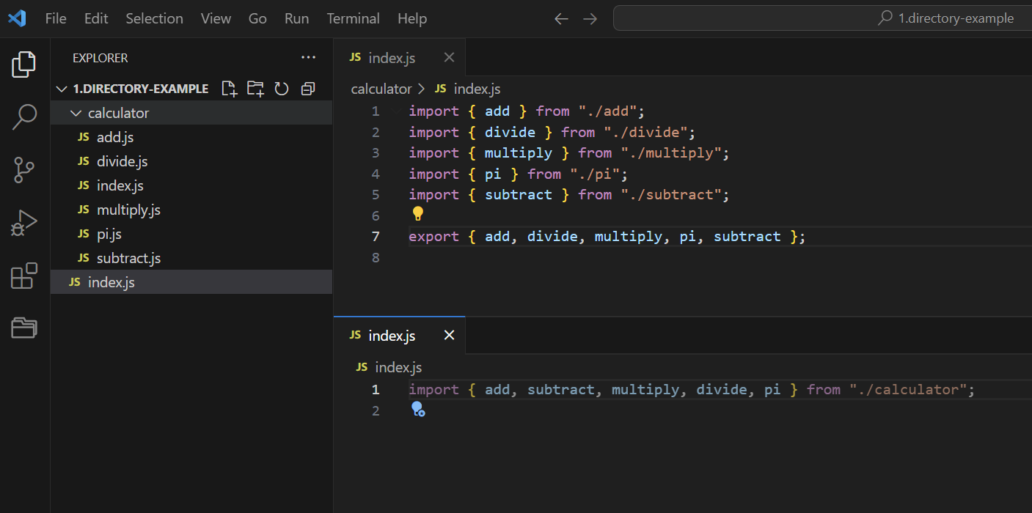
Task: Click index.js in the upper breadcrumb
Action: pos(477,89)
